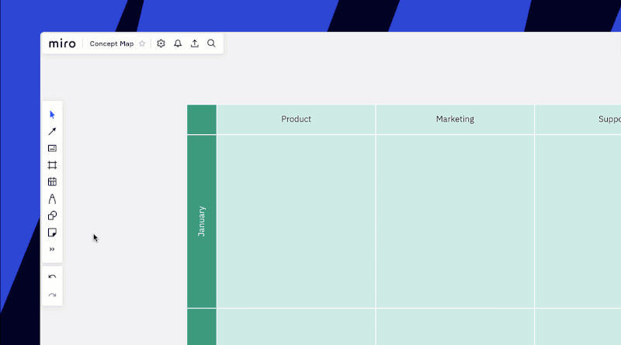The image size is (621, 345).
Task: Open the Shapes tool
Action: 52,216
